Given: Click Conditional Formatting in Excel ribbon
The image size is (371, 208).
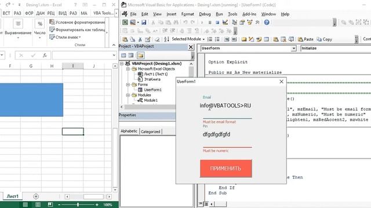Looking at the screenshot, I should click(77, 22).
